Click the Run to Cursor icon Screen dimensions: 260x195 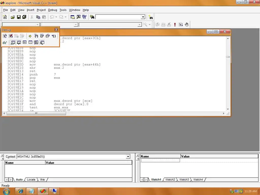(x=54, y=36)
